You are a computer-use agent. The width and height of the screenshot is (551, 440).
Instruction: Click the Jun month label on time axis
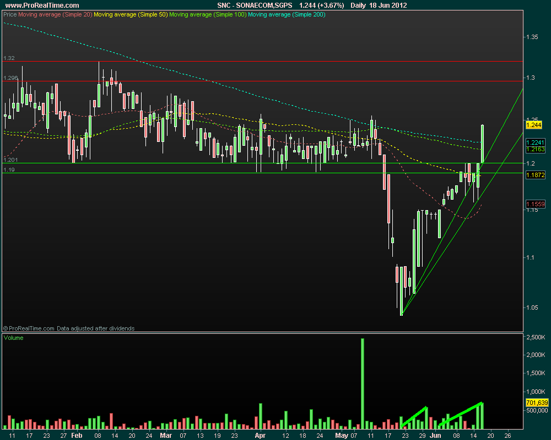click(435, 436)
